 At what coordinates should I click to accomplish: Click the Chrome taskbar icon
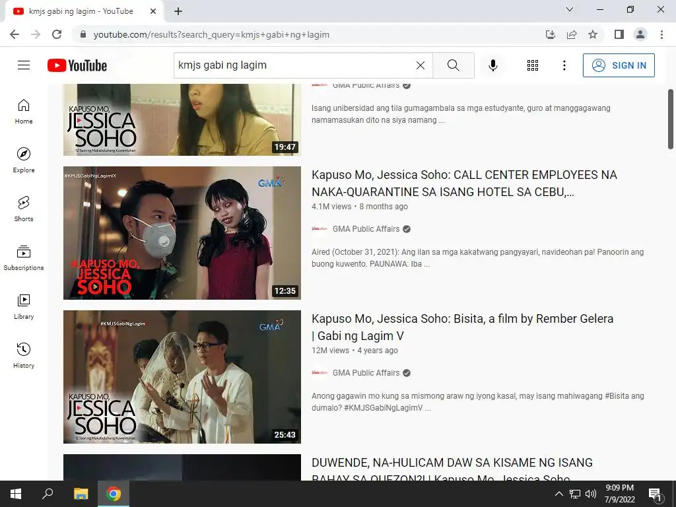[x=114, y=494]
